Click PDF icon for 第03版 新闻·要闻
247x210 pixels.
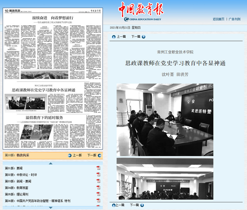(x=98, y=181)
